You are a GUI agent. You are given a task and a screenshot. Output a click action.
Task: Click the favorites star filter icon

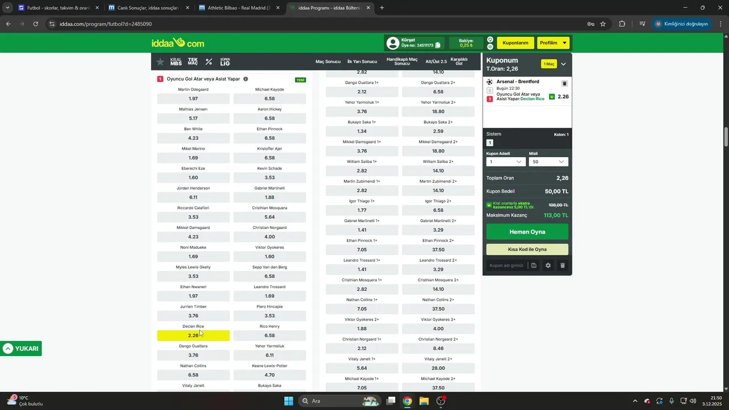161,61
